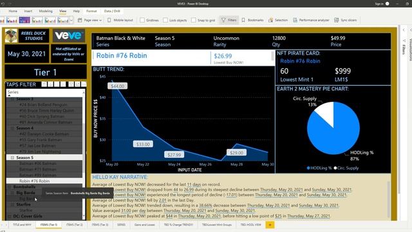
Task: Collapse the Season 3 tree node
Action: (12, 99)
